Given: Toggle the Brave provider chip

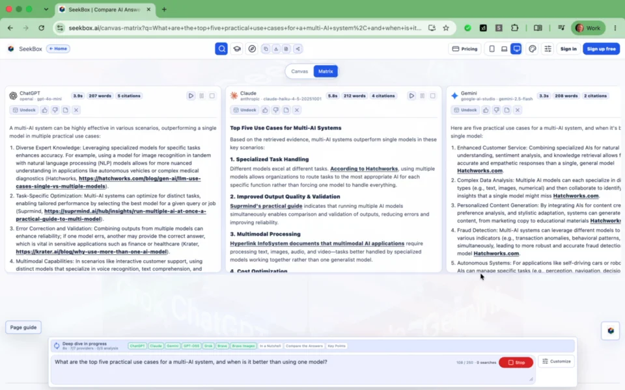Looking at the screenshot, I should point(223,346).
